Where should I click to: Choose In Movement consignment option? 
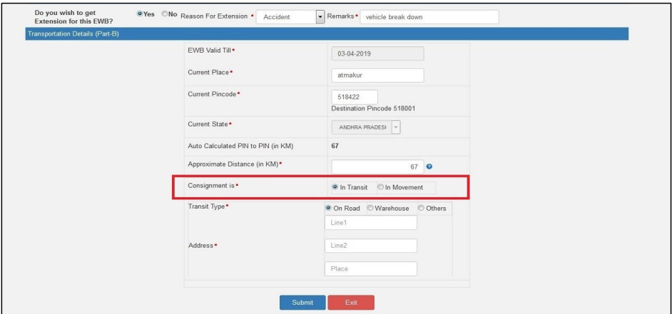(x=381, y=187)
